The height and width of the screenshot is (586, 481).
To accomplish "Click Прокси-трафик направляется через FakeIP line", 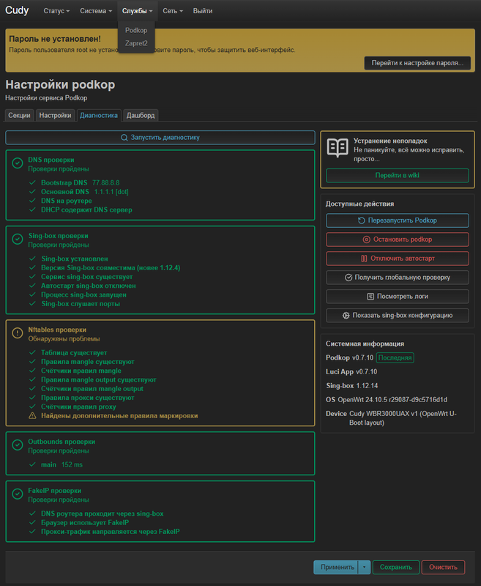I will tap(110, 532).
